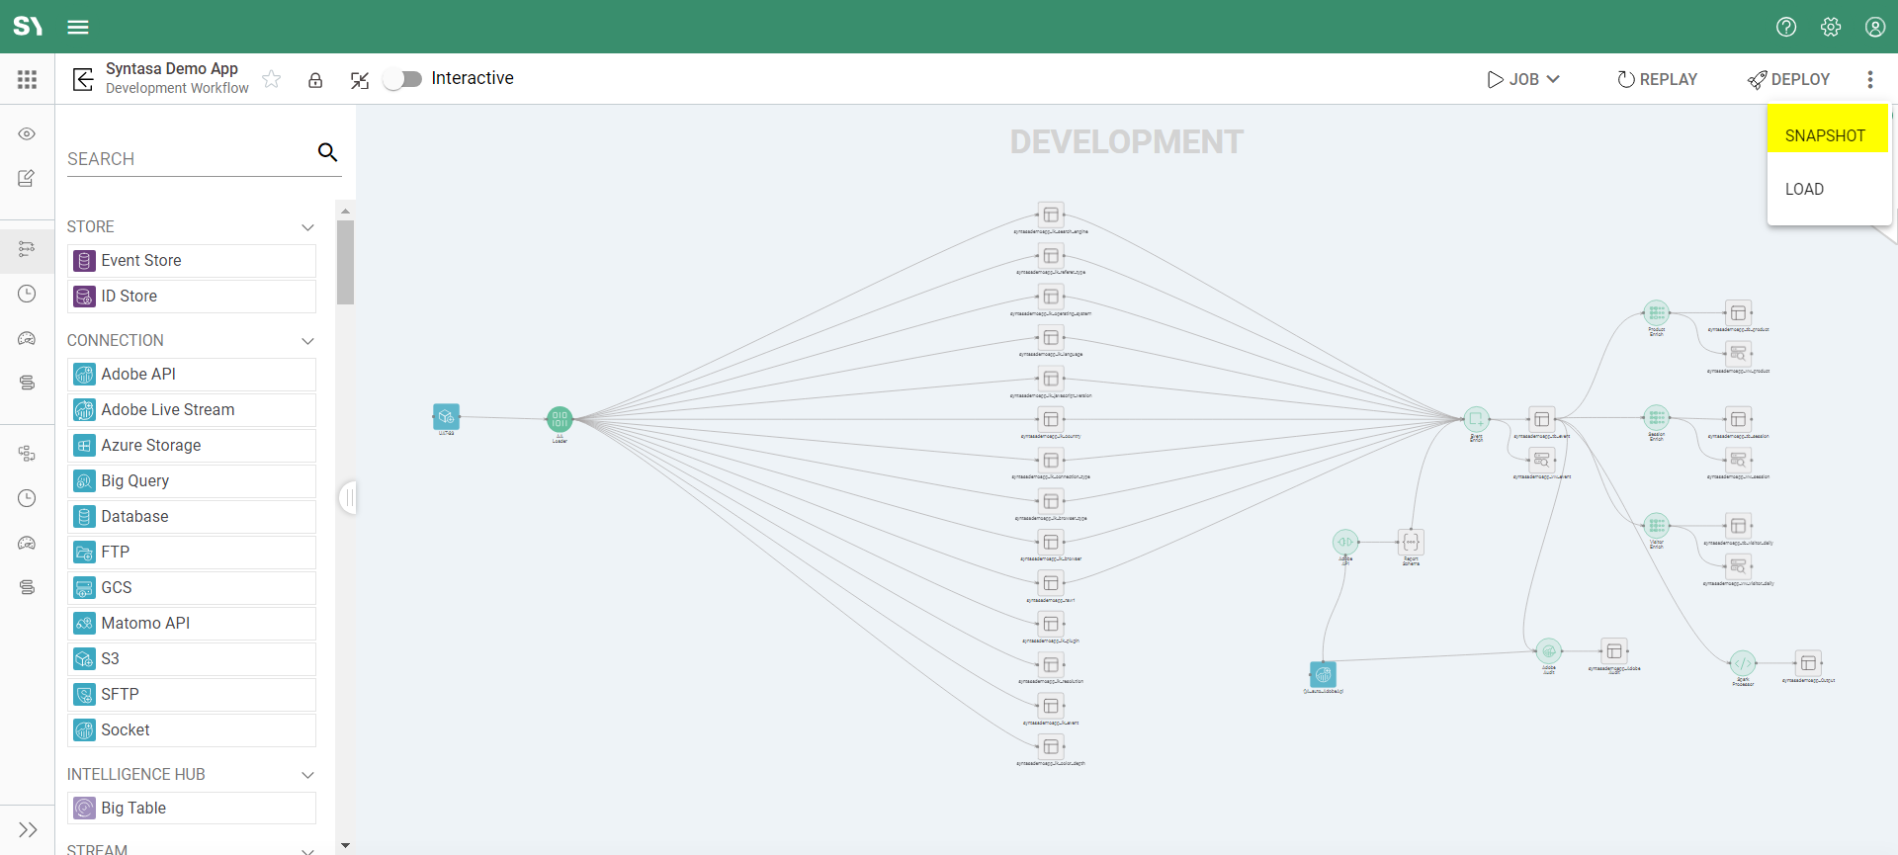Click the component palette vertical scrollbar
Screen dimensions: 1898x855
[x=345, y=262]
